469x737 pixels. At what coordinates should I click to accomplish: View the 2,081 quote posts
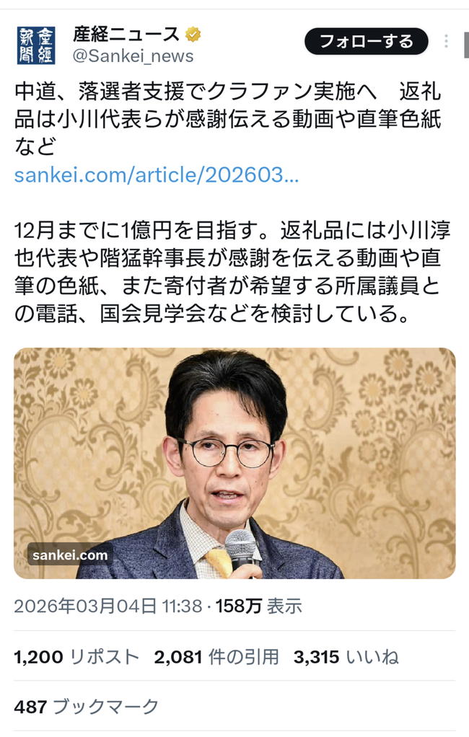click(x=216, y=657)
